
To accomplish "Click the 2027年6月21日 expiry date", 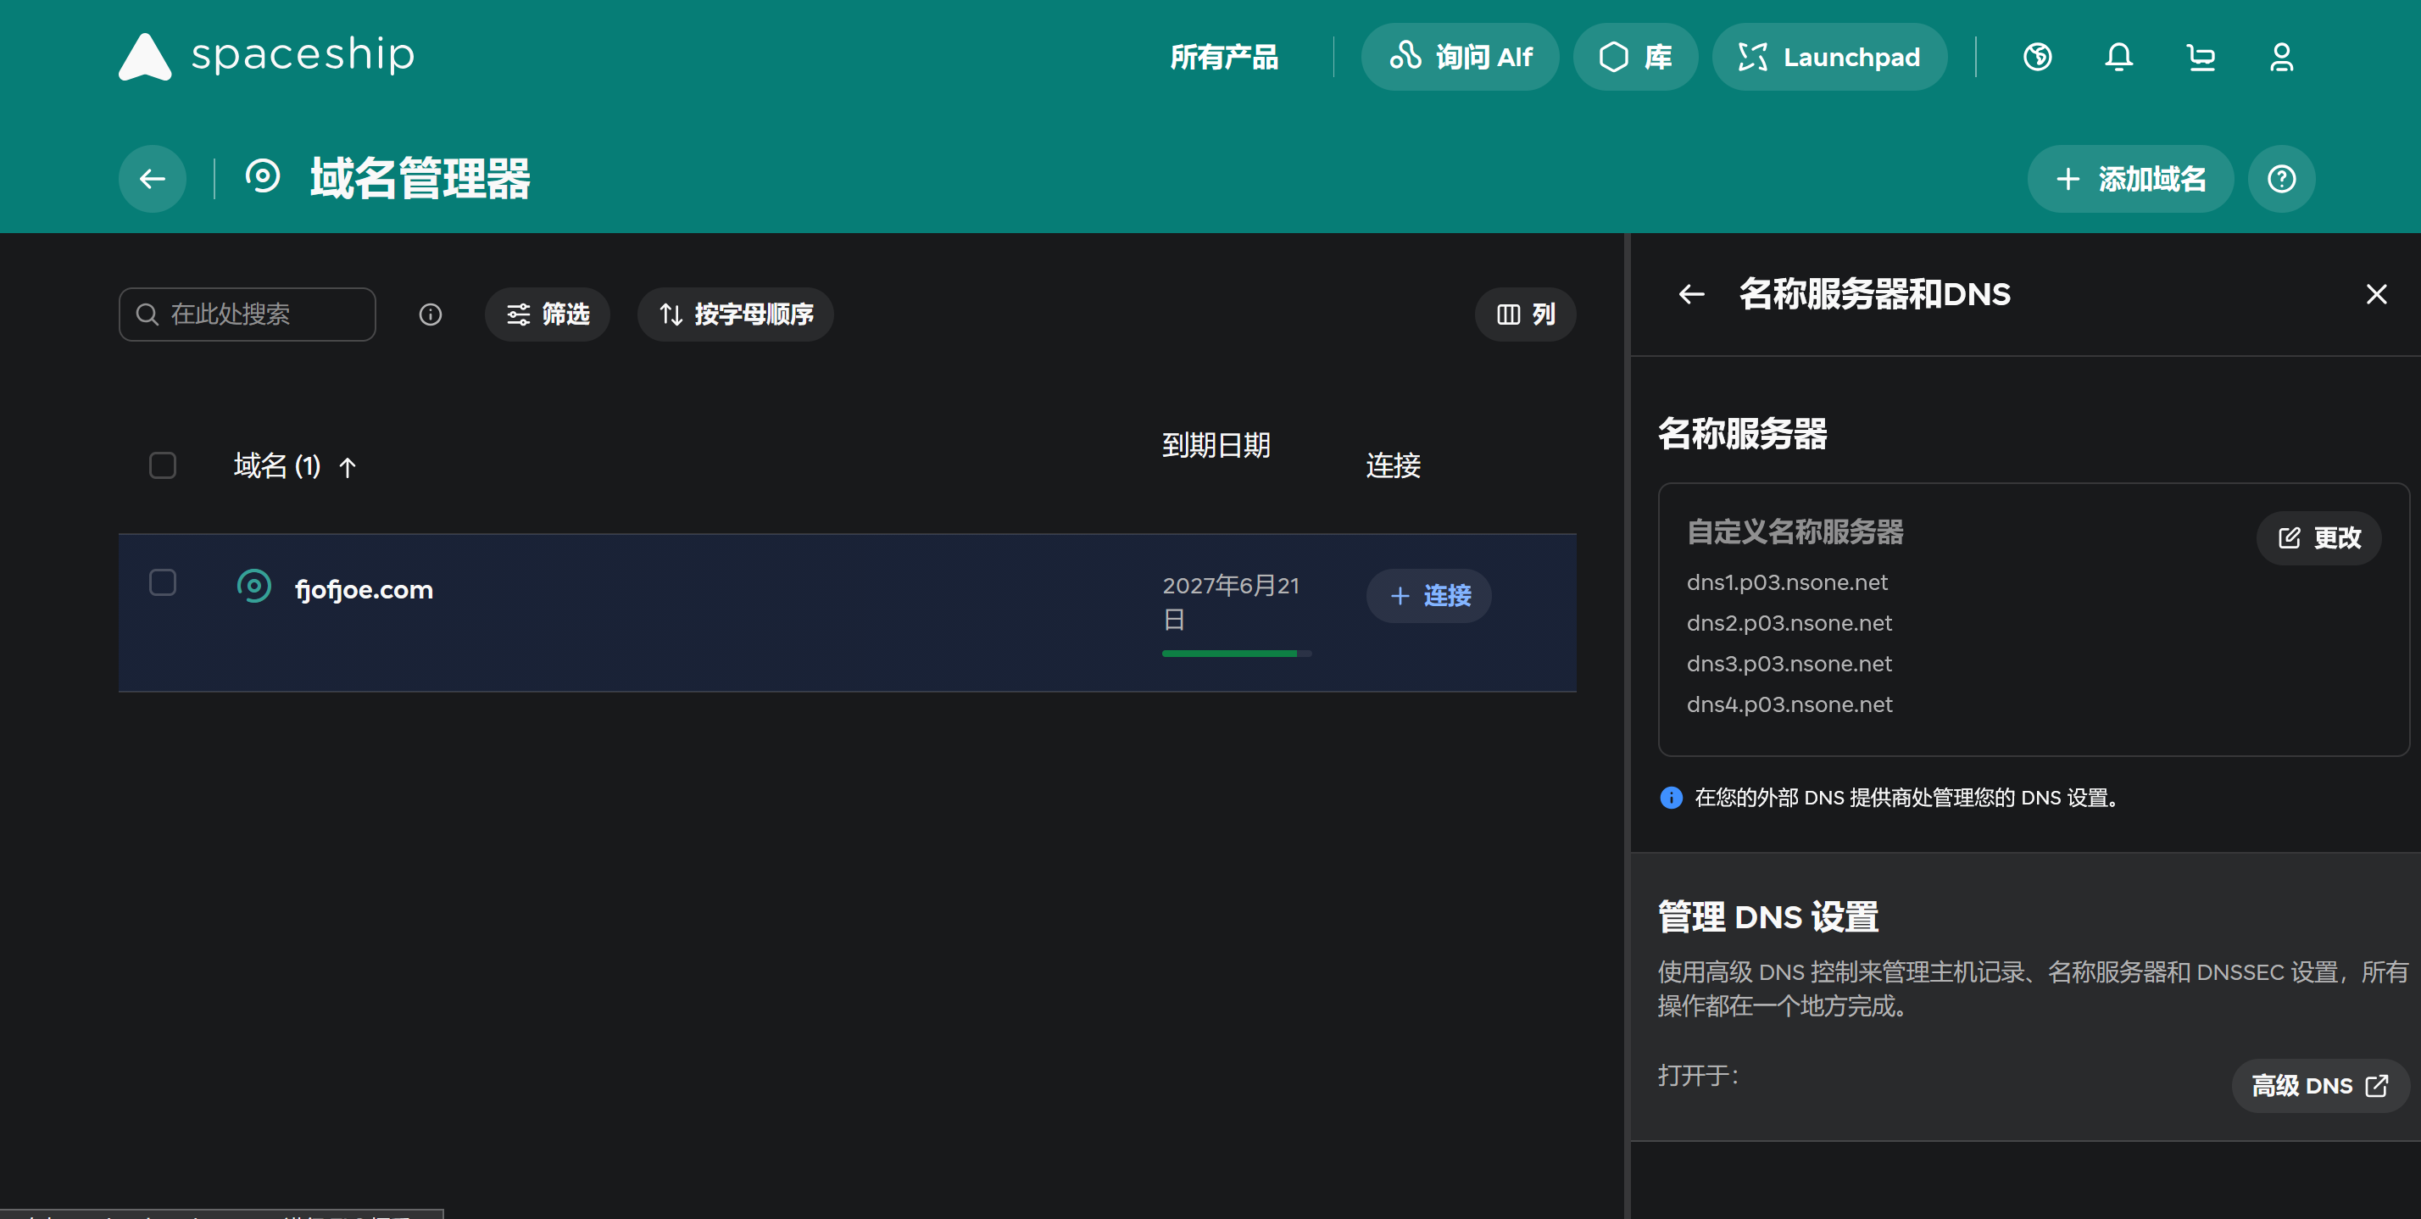I will [1231, 603].
